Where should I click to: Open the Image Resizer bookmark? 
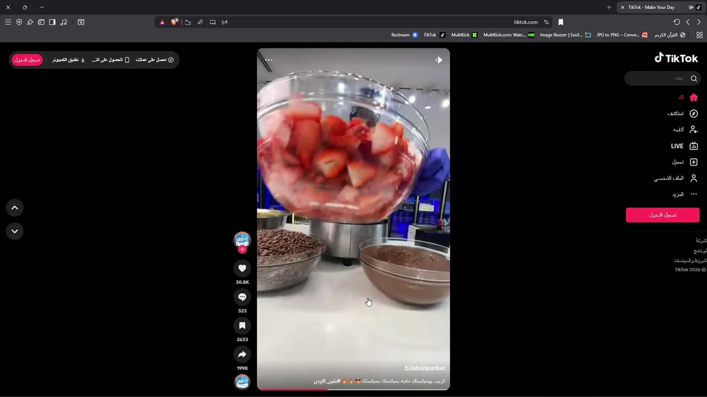click(565, 35)
